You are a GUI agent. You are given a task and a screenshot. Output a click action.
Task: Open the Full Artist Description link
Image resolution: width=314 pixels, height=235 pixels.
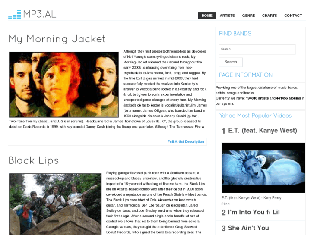tap(186, 141)
